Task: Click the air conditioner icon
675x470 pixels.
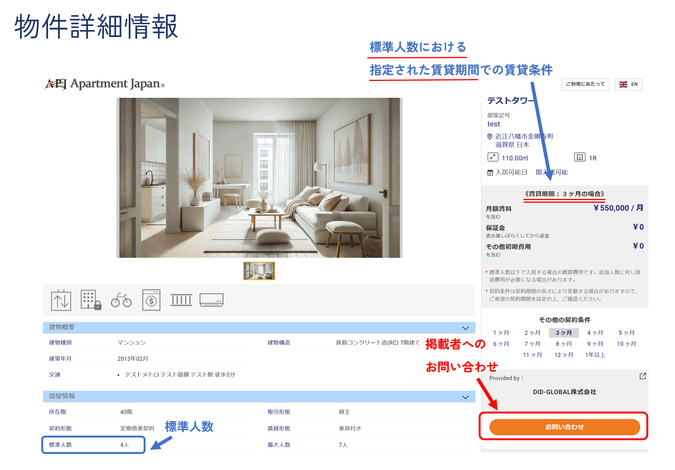Action: [211, 300]
